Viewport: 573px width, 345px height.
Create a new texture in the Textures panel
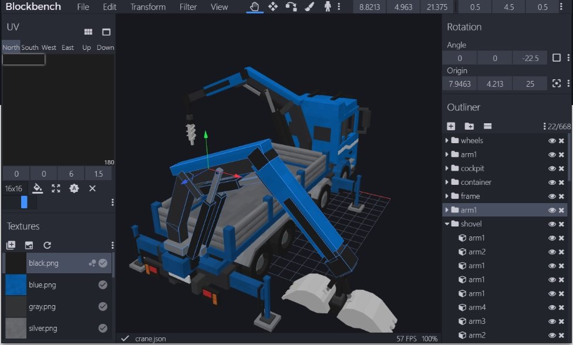click(x=10, y=245)
